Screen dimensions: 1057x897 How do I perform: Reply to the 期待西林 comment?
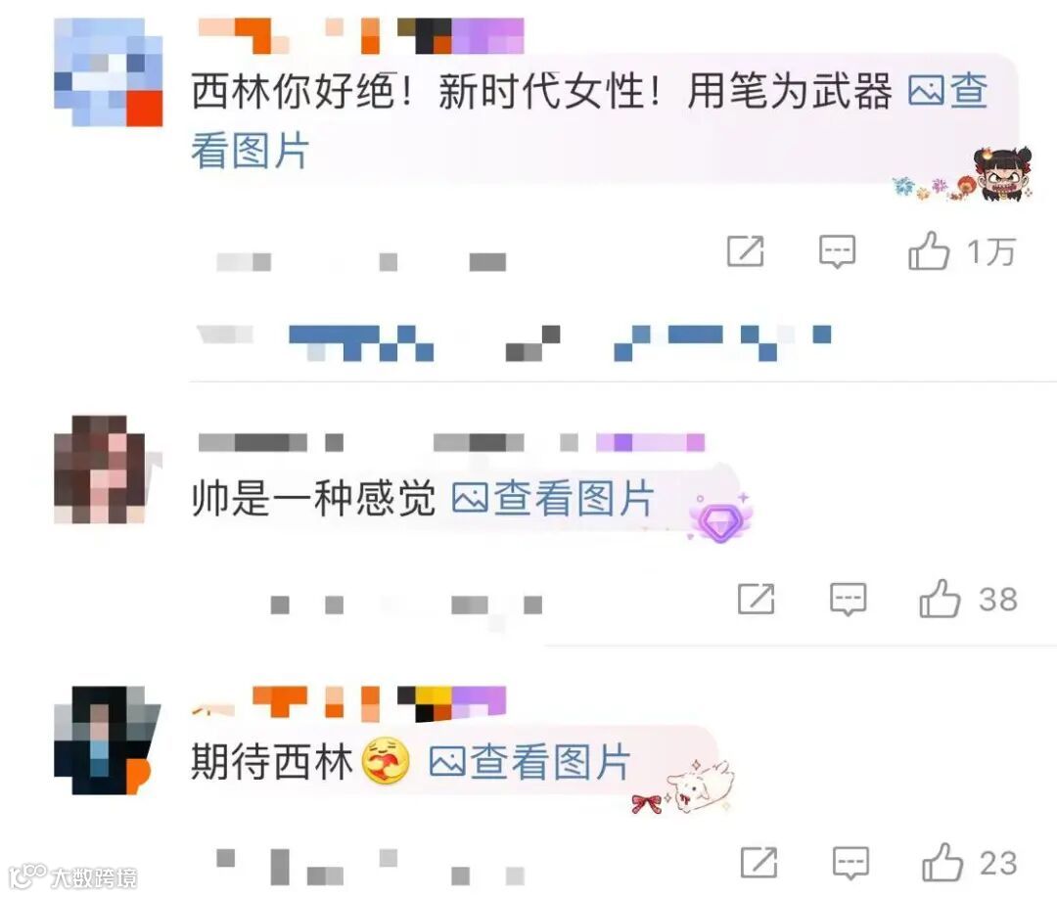pyautogui.click(x=850, y=863)
